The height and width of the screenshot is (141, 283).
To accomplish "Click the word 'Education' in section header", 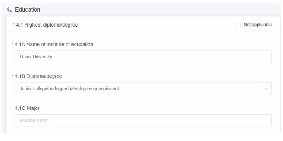I will coord(28,10).
